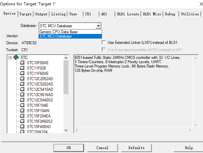Click chip icon next to STC11F60XE
This screenshot has width=203, height=153.
(x=22, y=73)
